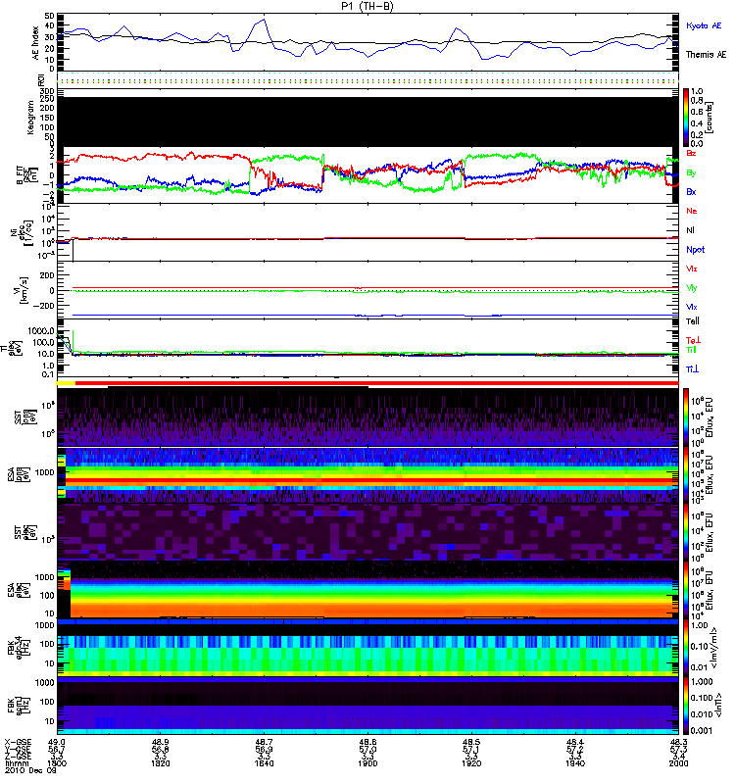Click the ESA electrons energy spectrogram panel
The width and height of the screenshot is (735, 784).
coord(367,590)
